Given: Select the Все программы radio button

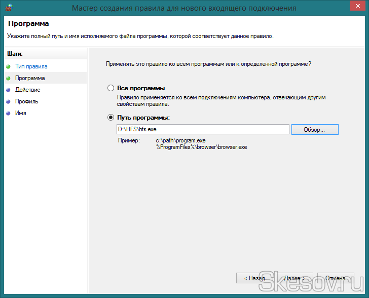Looking at the screenshot, I should click(111, 88).
